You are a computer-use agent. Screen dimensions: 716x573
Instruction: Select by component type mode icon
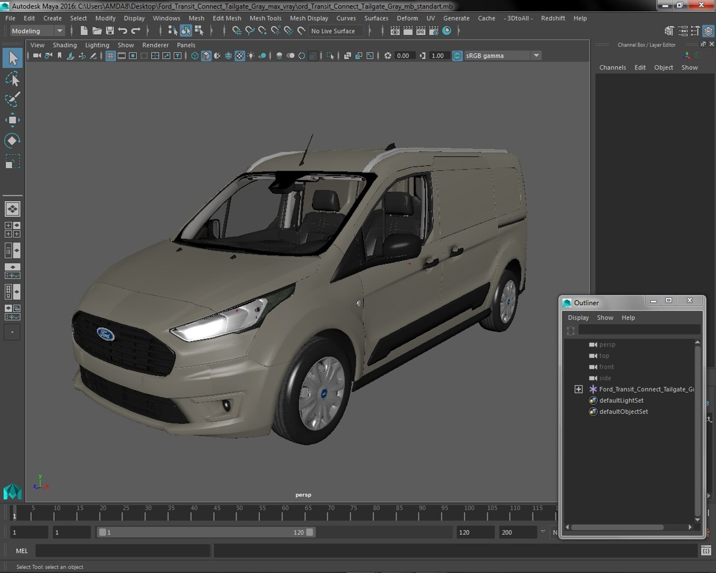coord(199,31)
